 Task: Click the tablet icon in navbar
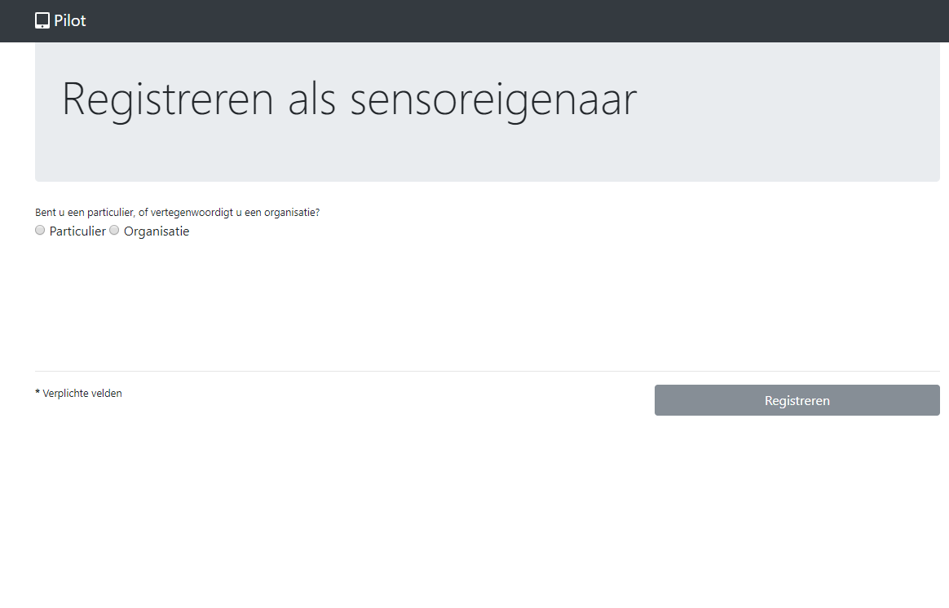42,21
